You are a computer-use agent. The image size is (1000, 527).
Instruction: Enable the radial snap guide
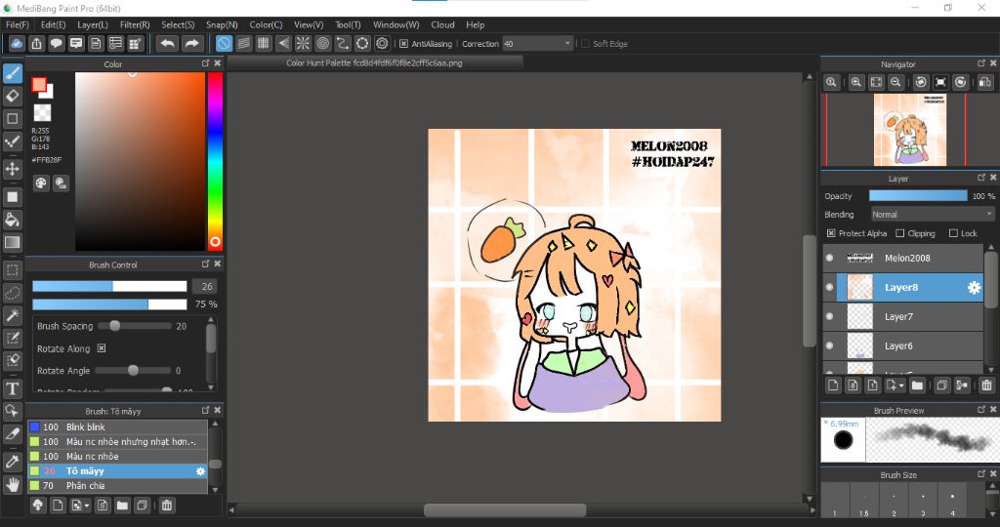click(x=303, y=43)
